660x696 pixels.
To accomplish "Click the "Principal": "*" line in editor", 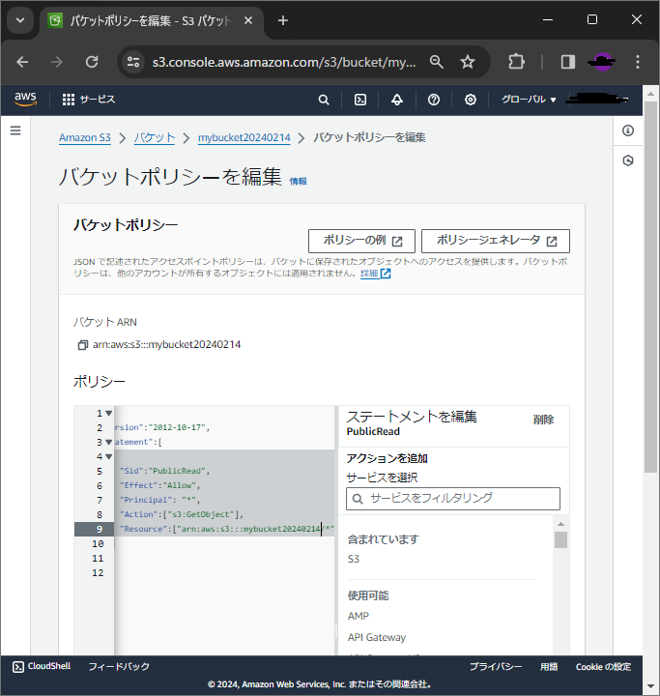I will 159,500.
